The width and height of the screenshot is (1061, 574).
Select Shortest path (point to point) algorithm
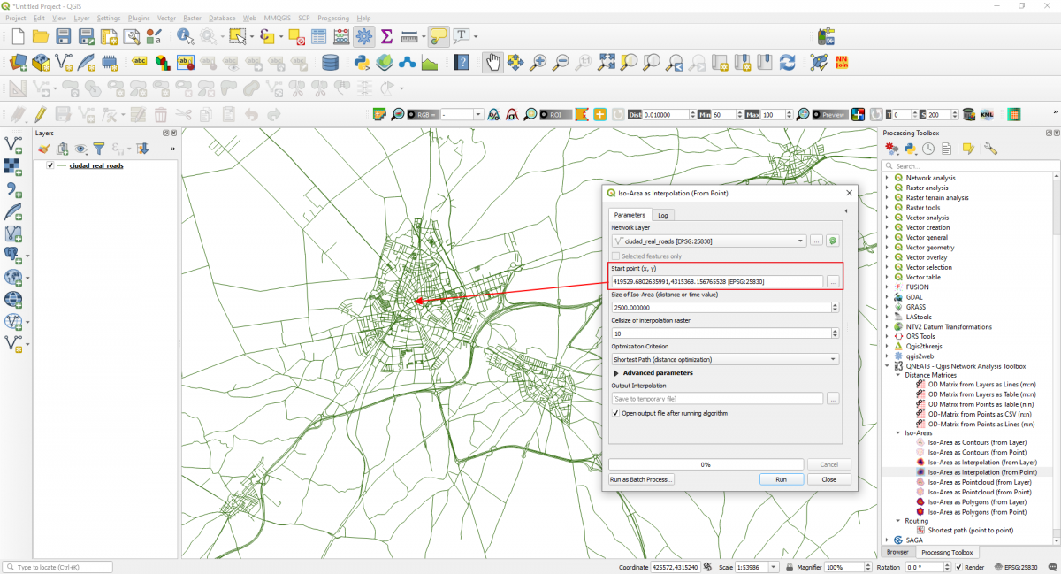[970, 530]
